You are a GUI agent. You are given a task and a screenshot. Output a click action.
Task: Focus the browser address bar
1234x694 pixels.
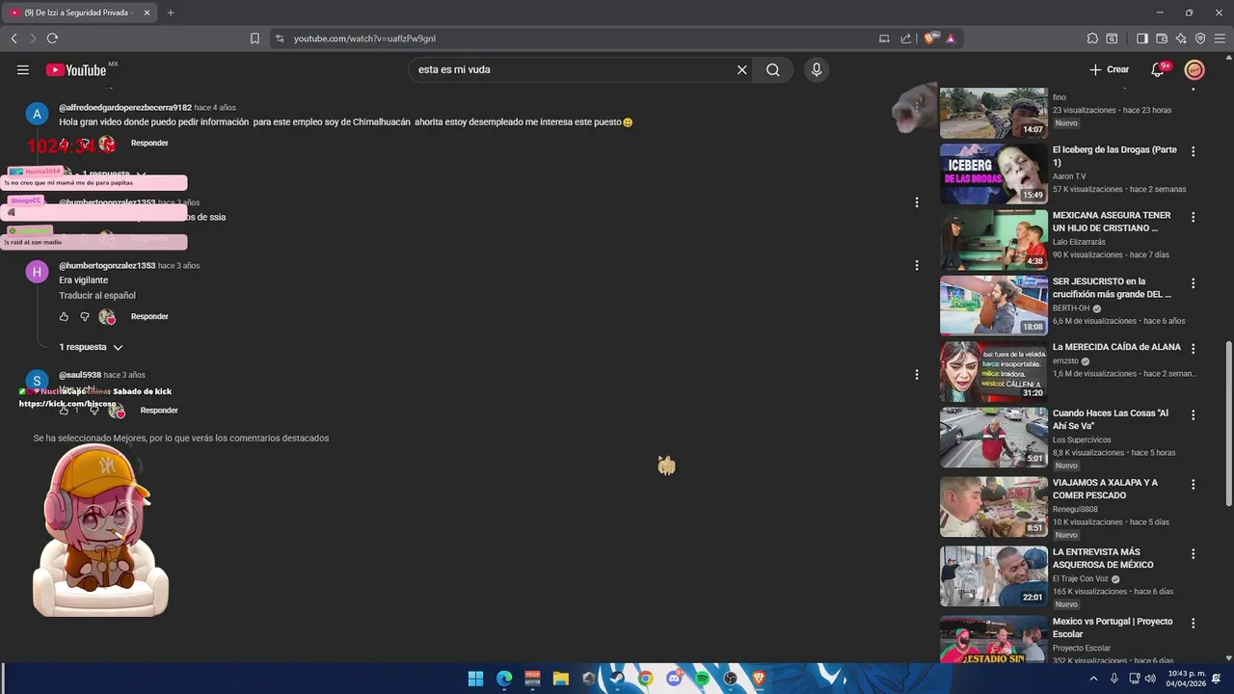(x=578, y=39)
